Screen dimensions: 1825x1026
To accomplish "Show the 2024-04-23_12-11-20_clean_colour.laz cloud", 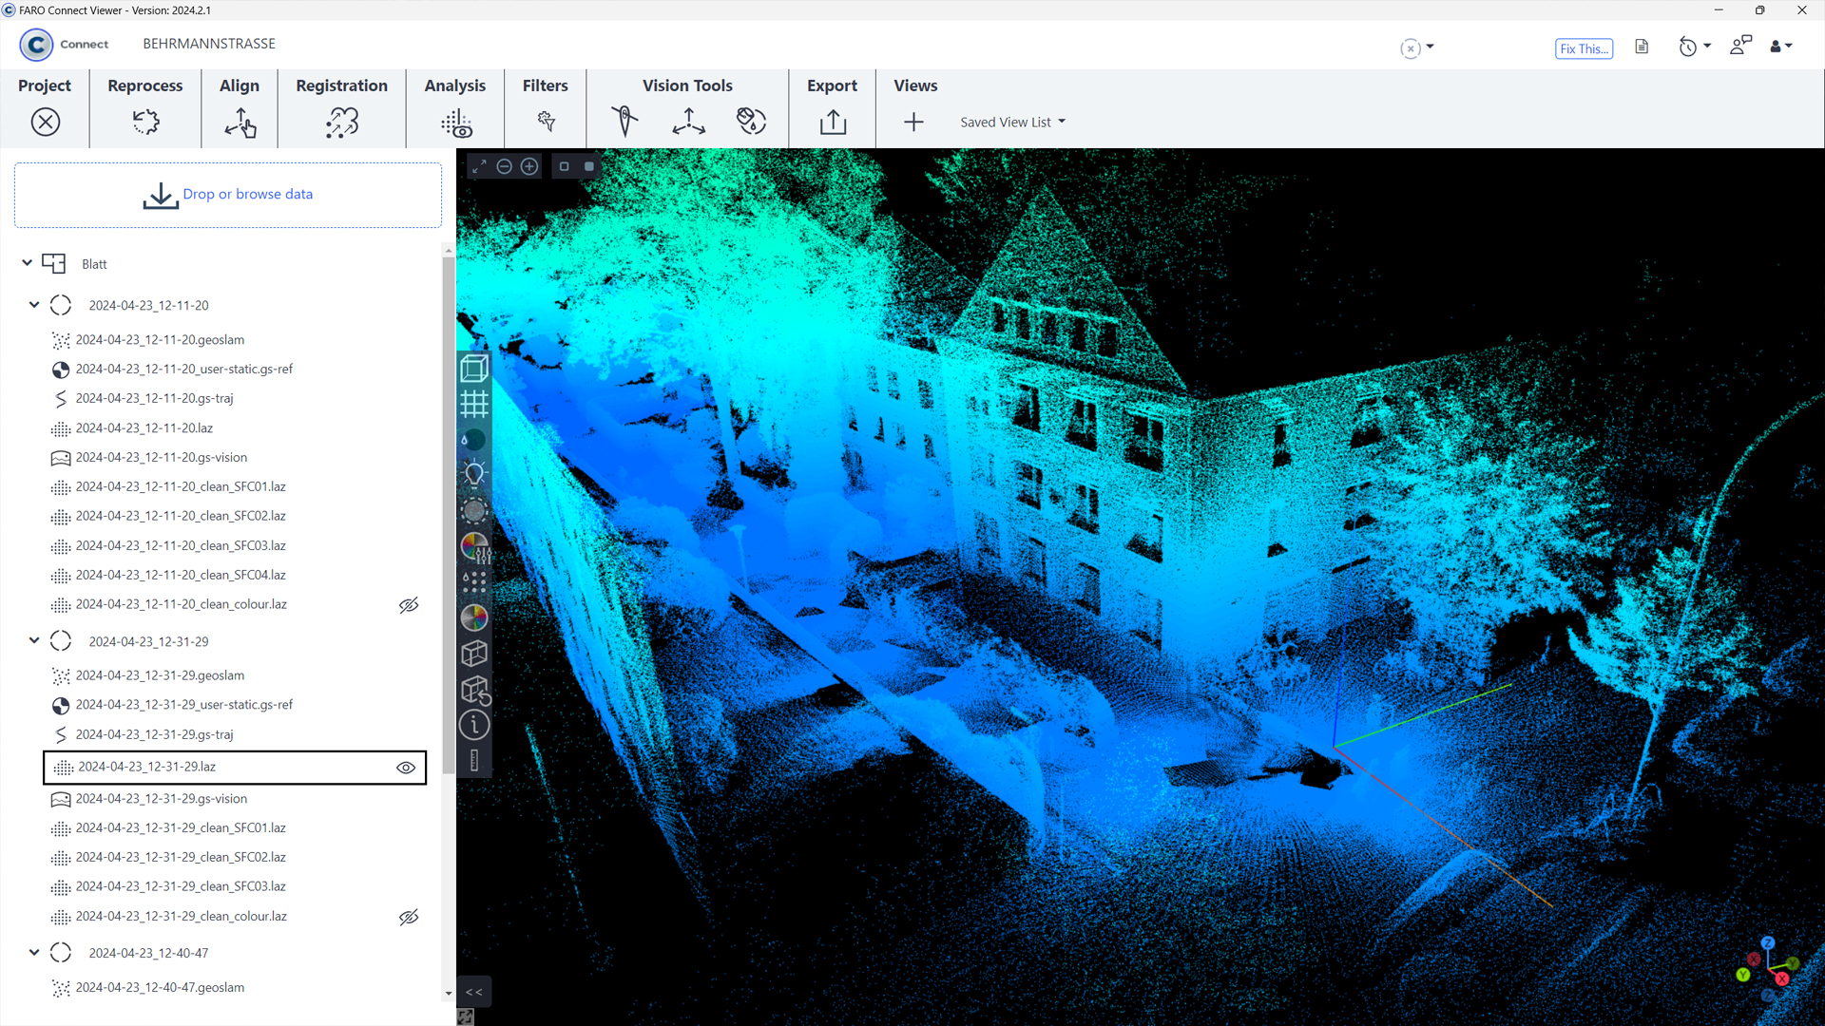I will [409, 605].
